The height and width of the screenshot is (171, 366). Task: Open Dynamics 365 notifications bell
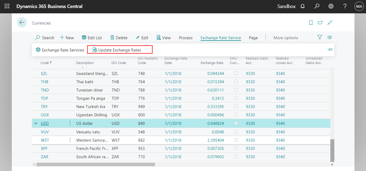click(x=302, y=6)
